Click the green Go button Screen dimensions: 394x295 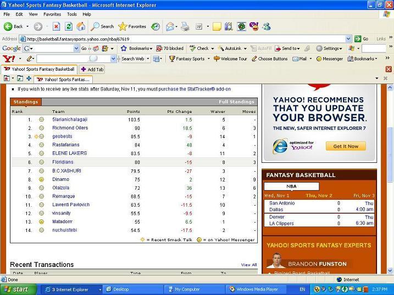(362, 39)
